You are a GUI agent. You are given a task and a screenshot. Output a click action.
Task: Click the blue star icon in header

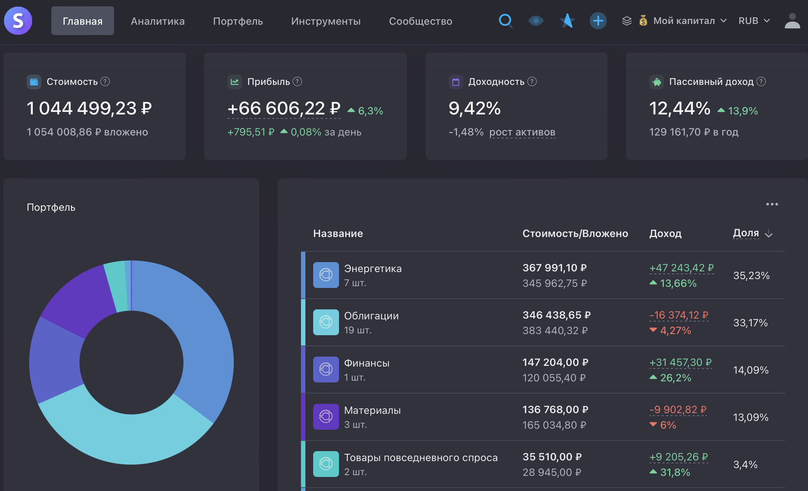(567, 21)
